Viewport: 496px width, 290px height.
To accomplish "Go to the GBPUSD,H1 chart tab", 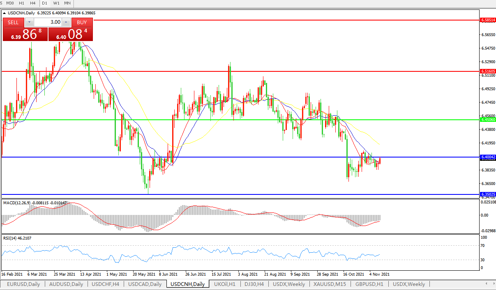I will [369, 284].
